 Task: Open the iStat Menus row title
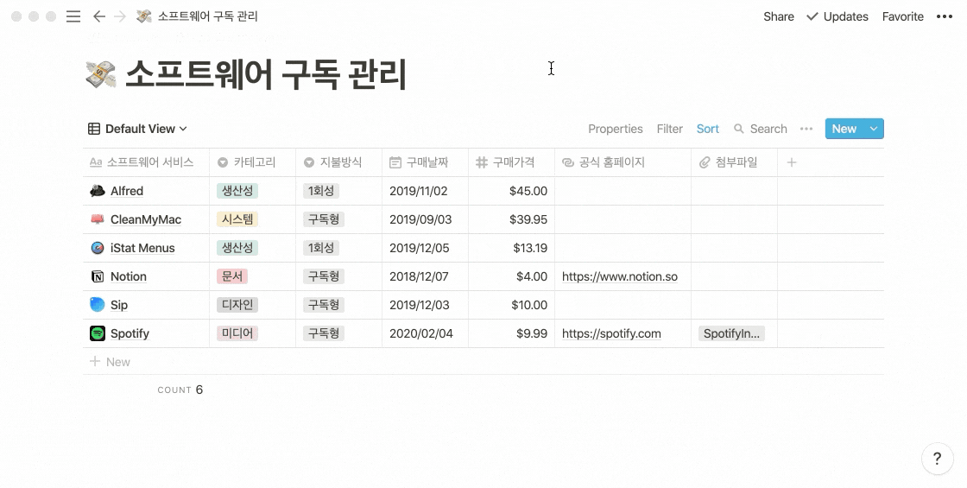(x=142, y=248)
